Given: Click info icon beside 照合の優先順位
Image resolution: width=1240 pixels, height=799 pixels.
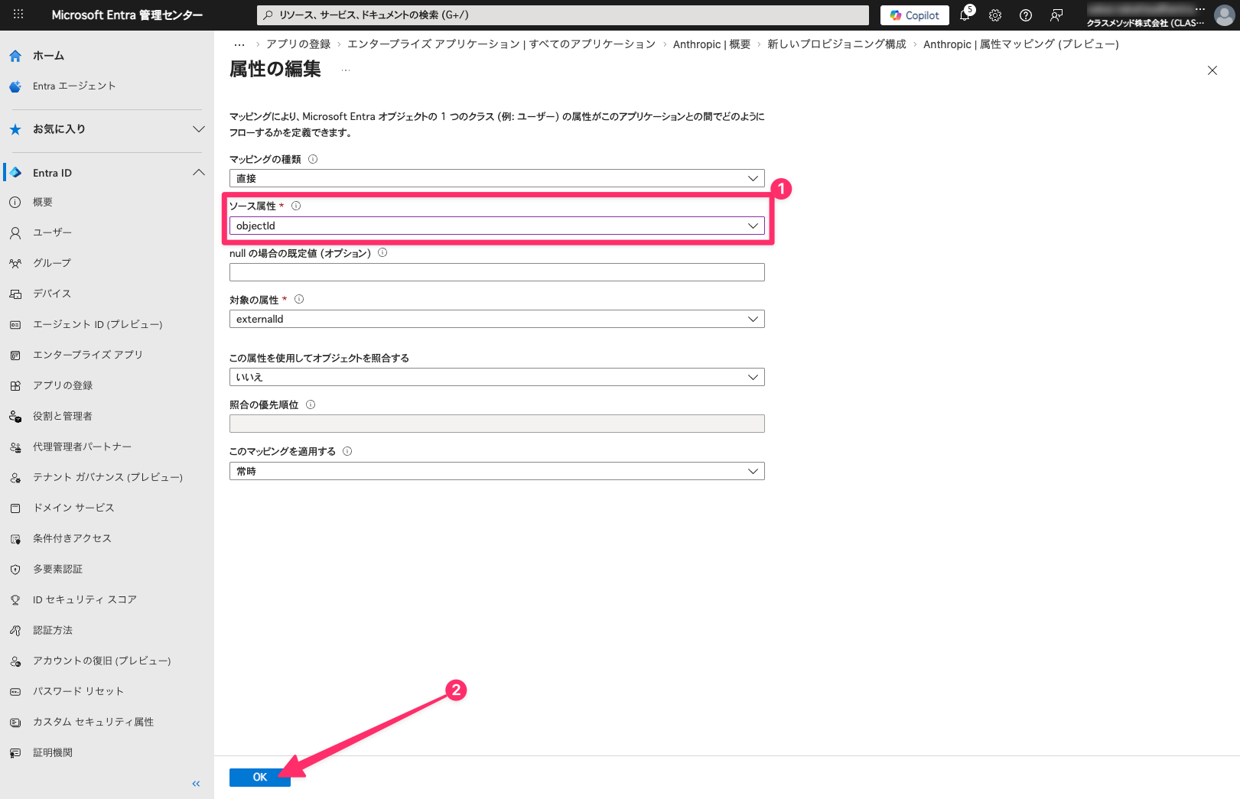Looking at the screenshot, I should coord(311,404).
